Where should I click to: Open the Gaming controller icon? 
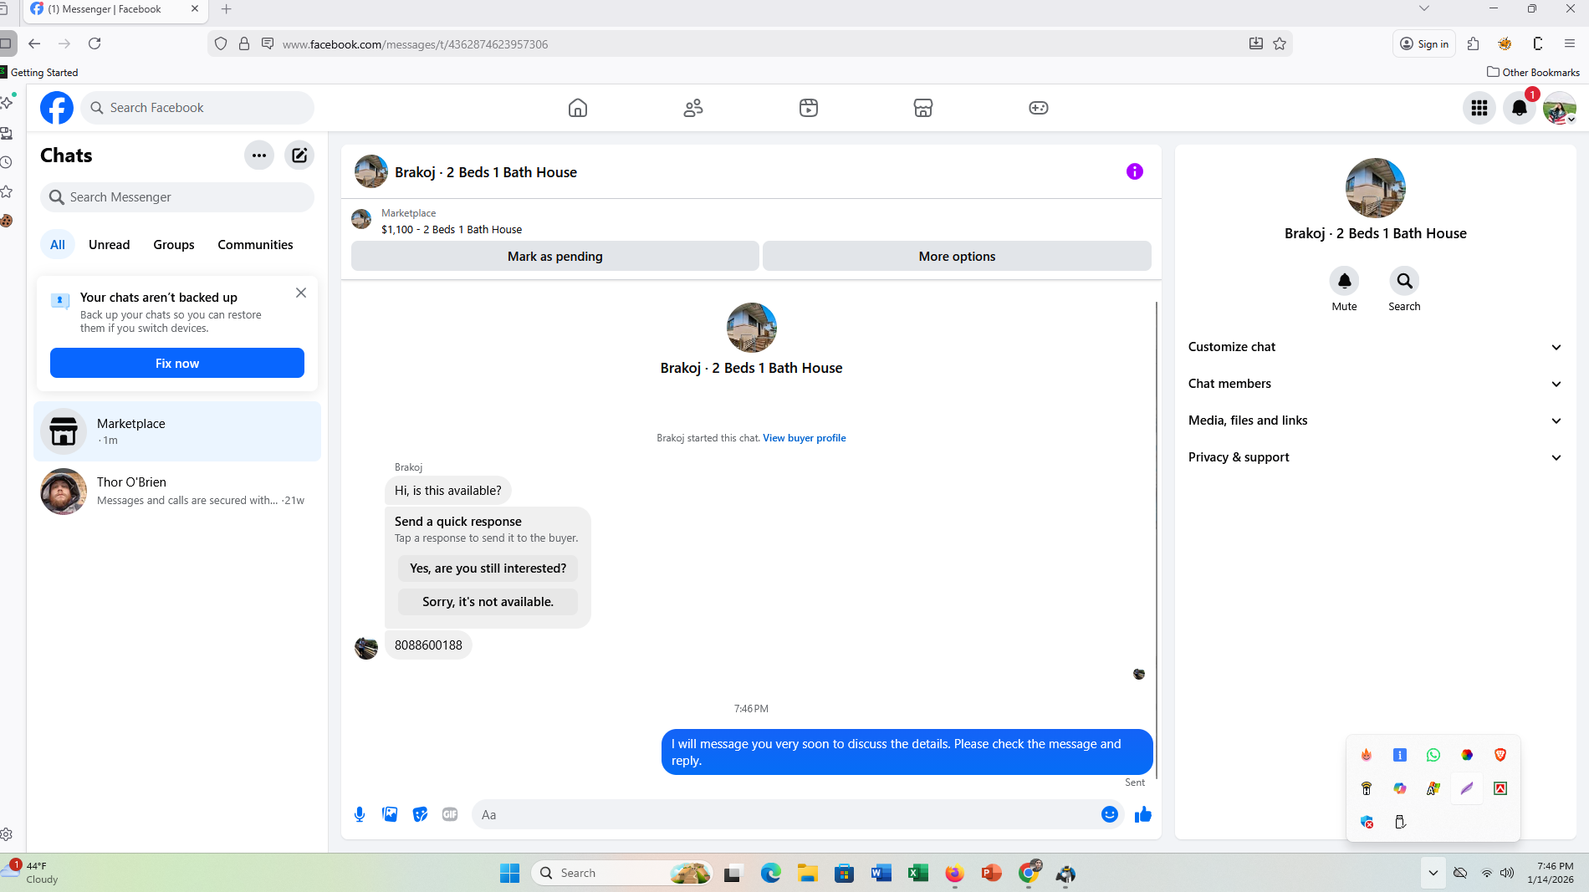coord(1039,108)
